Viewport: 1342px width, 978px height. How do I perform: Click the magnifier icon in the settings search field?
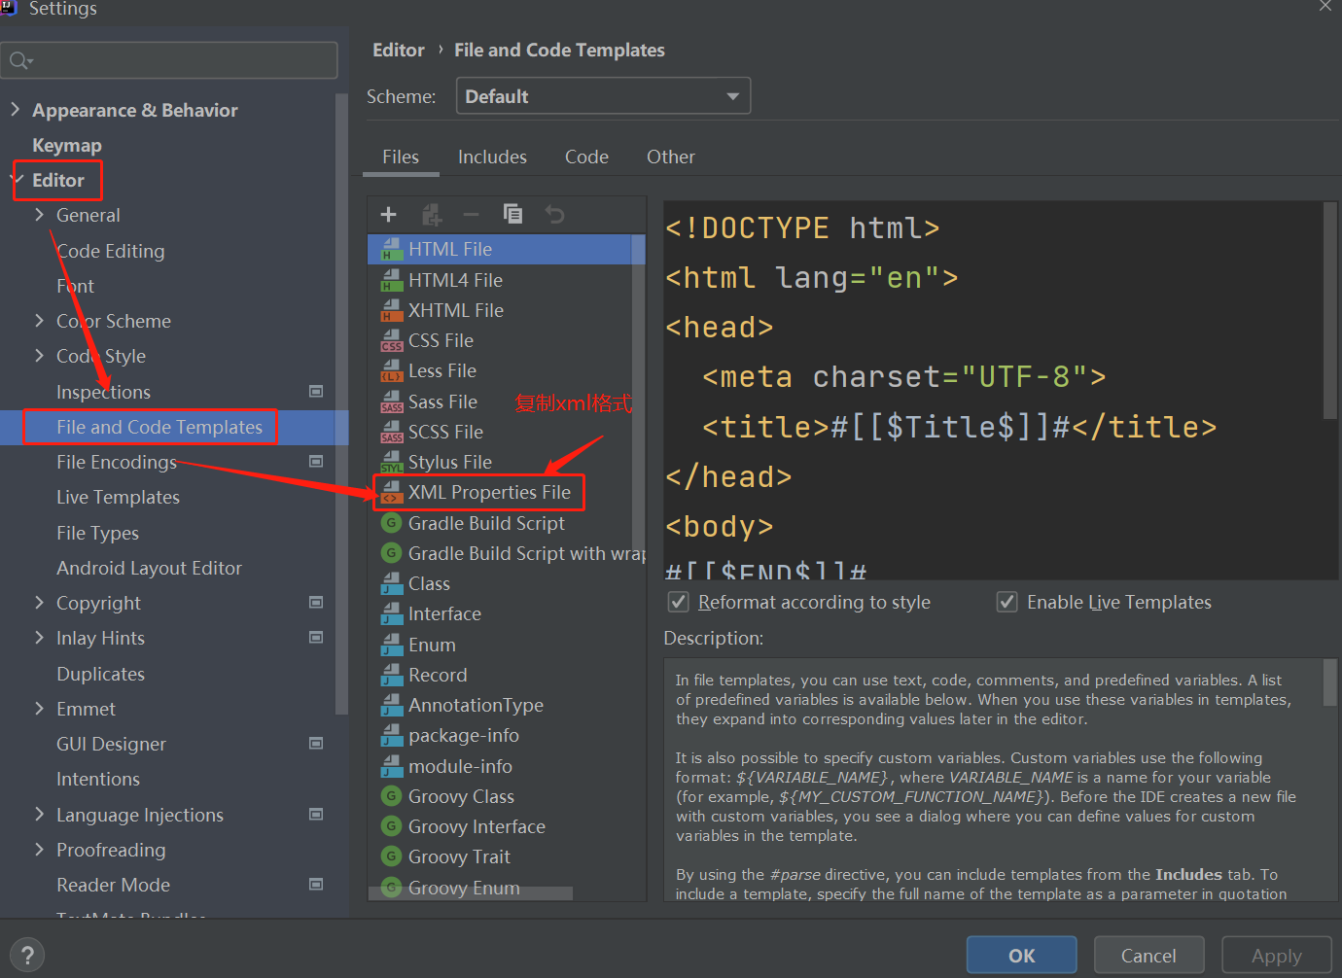[21, 60]
